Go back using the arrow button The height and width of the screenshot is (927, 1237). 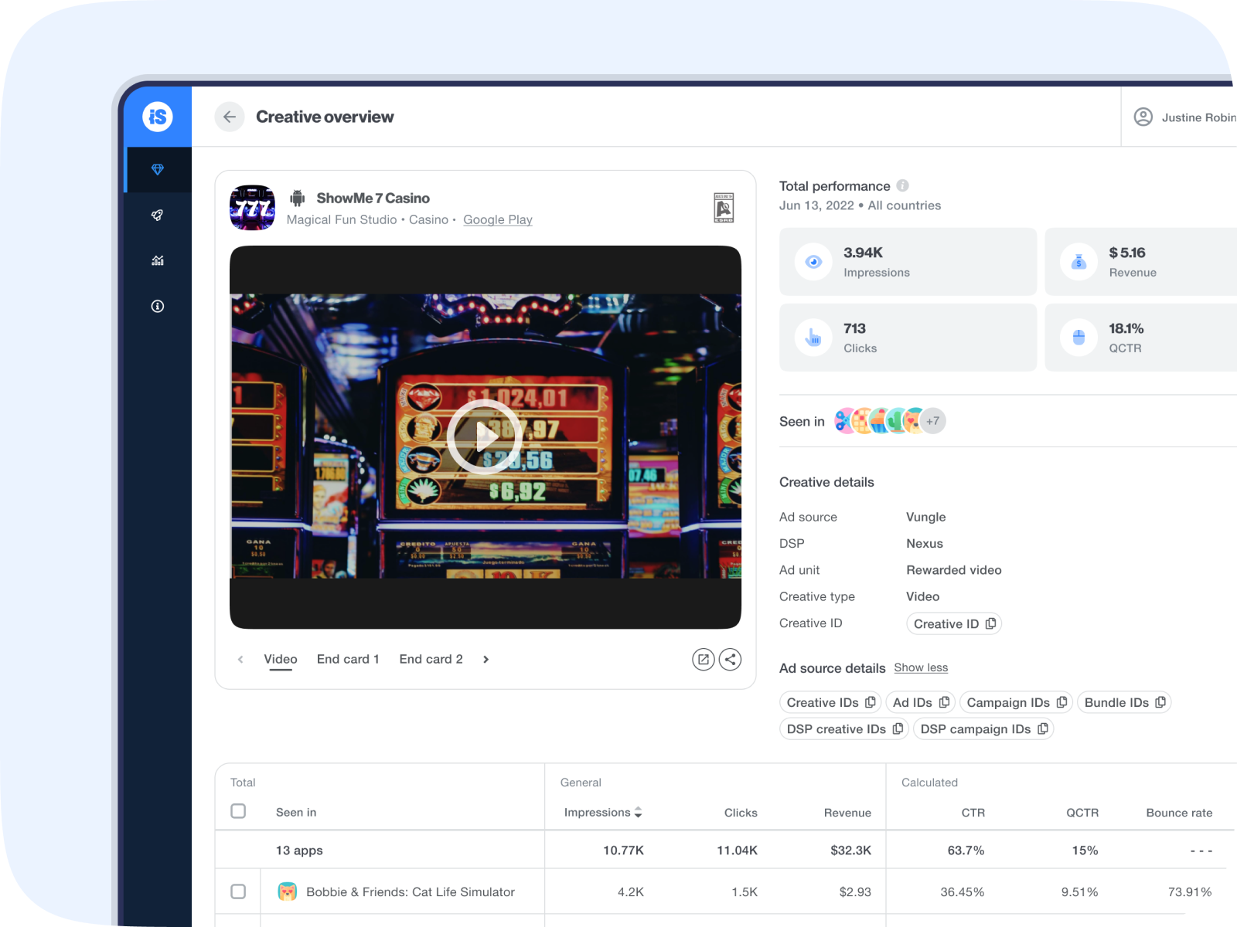click(x=230, y=117)
